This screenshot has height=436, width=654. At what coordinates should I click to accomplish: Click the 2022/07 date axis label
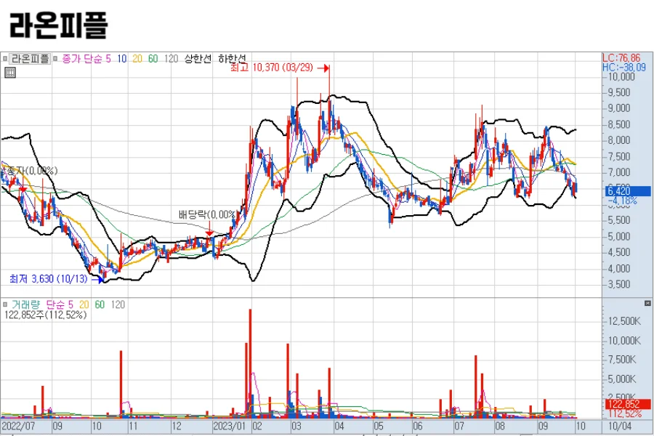click(x=18, y=427)
